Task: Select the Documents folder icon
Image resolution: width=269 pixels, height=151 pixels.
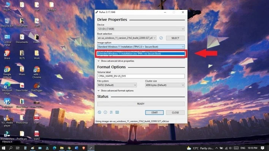Action: tap(22, 39)
